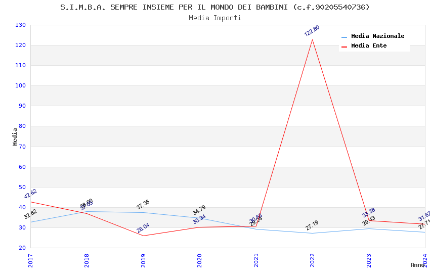
Task: Click the red Media Ente legend swatch
Action: [344, 47]
